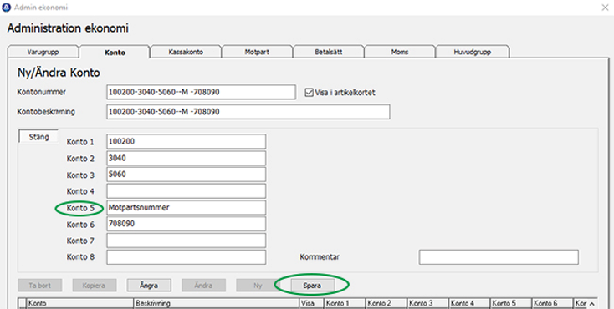Click the Konto 5 column header in table
This screenshot has height=309, width=614.
pyautogui.click(x=511, y=303)
